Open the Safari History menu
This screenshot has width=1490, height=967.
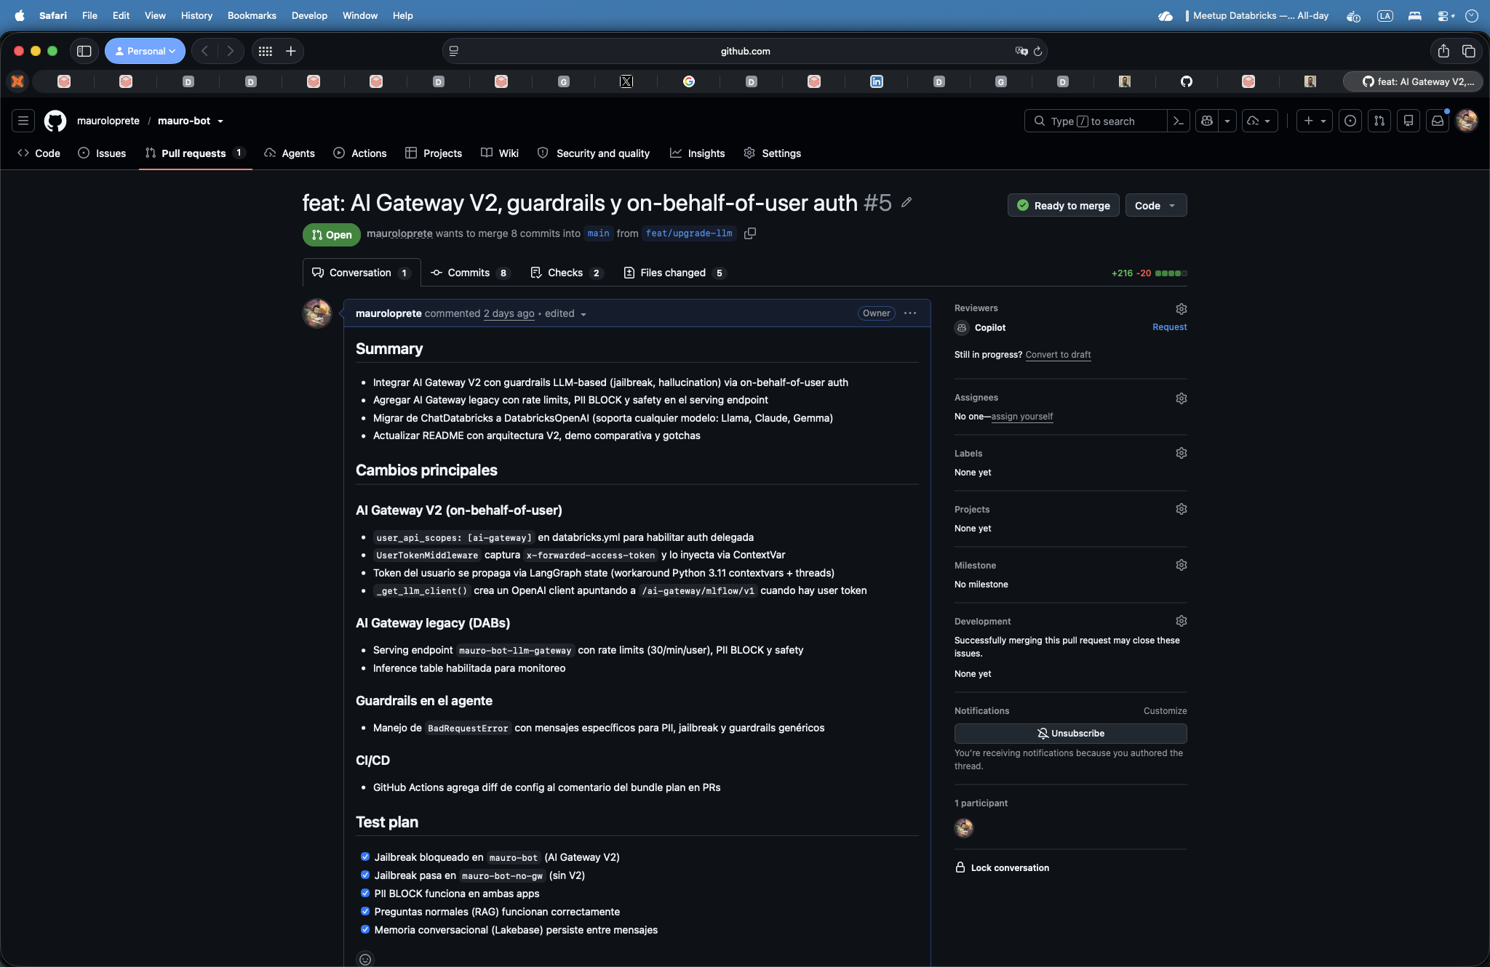pos(196,15)
